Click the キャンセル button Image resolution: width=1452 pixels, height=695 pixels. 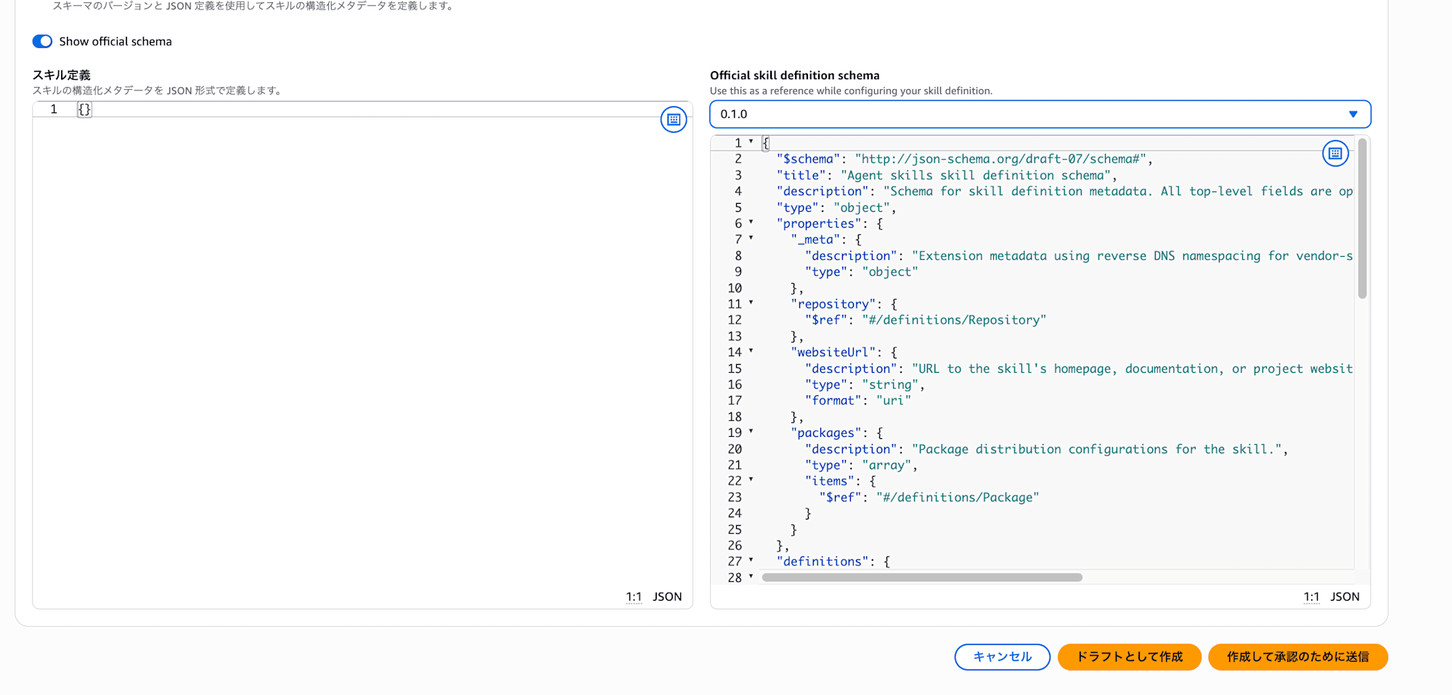click(1002, 657)
